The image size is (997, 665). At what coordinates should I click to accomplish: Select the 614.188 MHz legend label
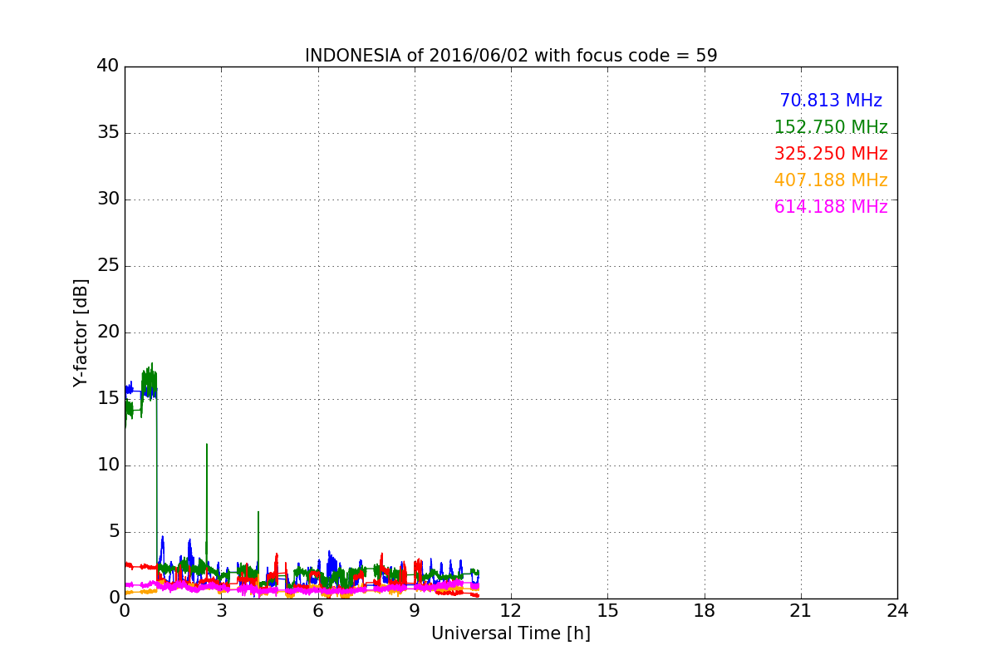coord(831,207)
